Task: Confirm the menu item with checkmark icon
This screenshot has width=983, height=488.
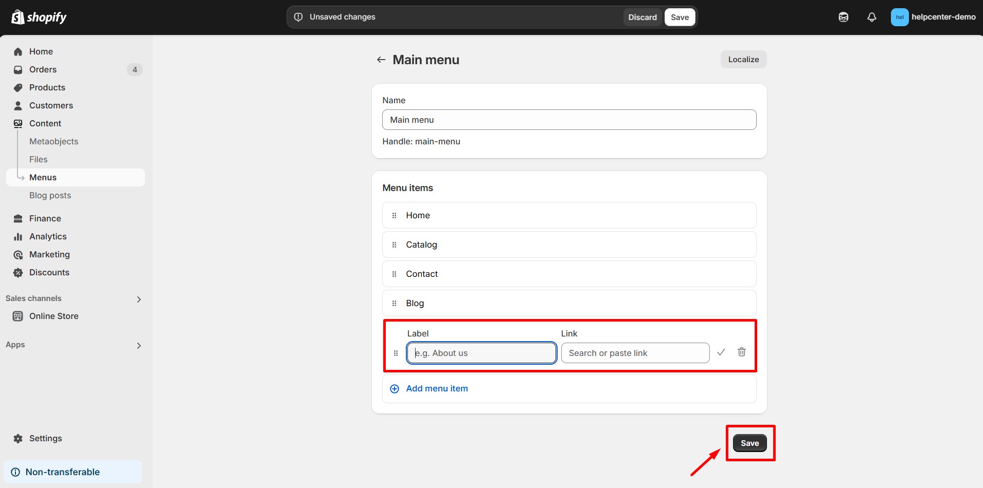Action: tap(721, 352)
